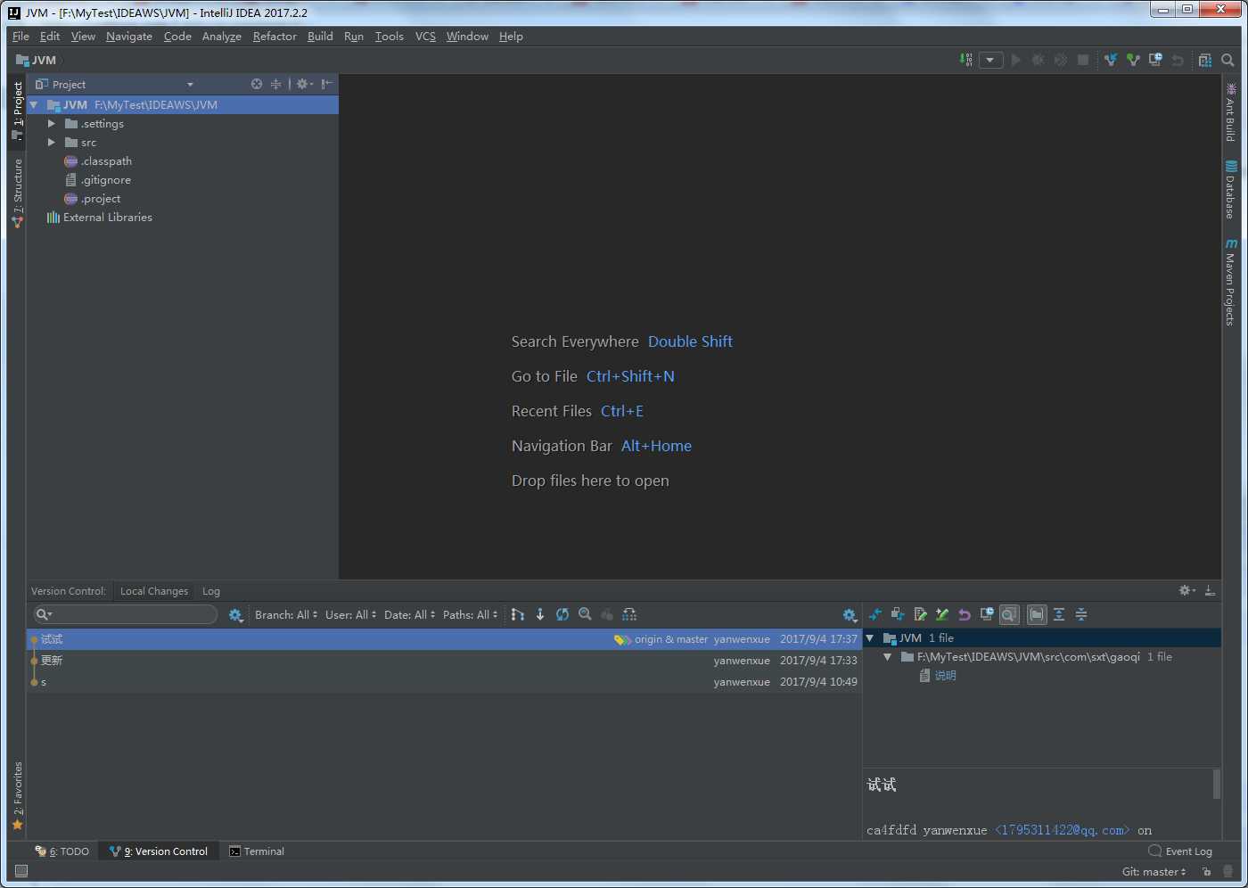This screenshot has height=888, width=1248.
Task: Open the Branch: All filter dropdown
Action: click(x=286, y=615)
